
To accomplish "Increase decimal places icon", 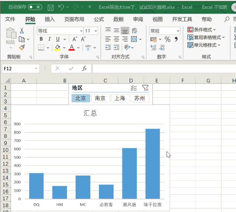I will click(153, 47).
